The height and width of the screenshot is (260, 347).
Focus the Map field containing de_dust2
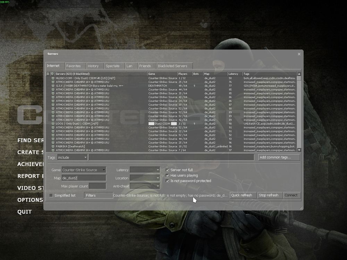tap(84, 178)
